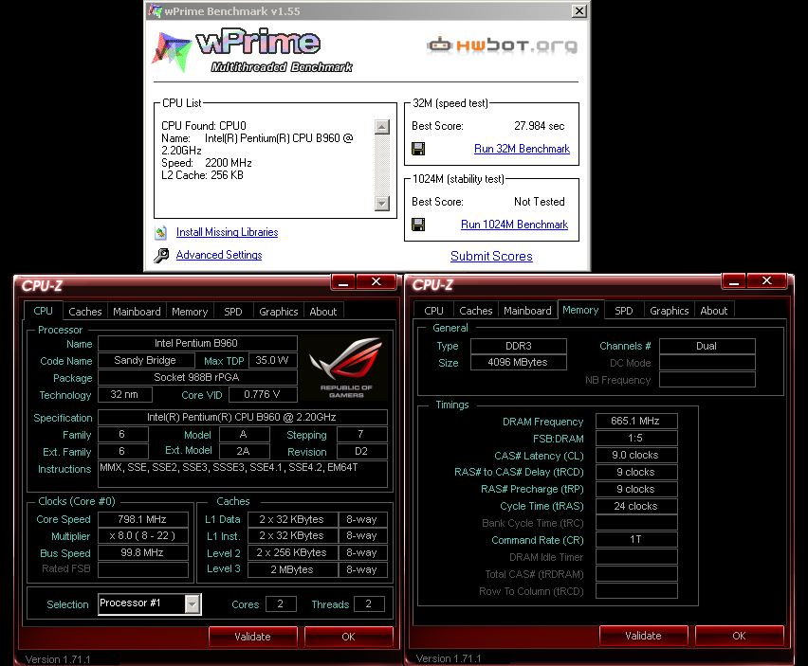Click OK in right CPU-Z window
Screen dimensions: 808x666
(739, 636)
